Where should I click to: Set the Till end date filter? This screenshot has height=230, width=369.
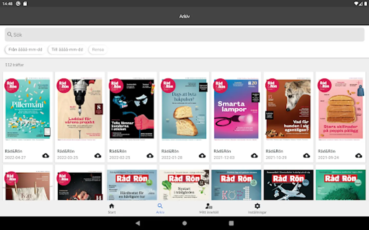67,50
